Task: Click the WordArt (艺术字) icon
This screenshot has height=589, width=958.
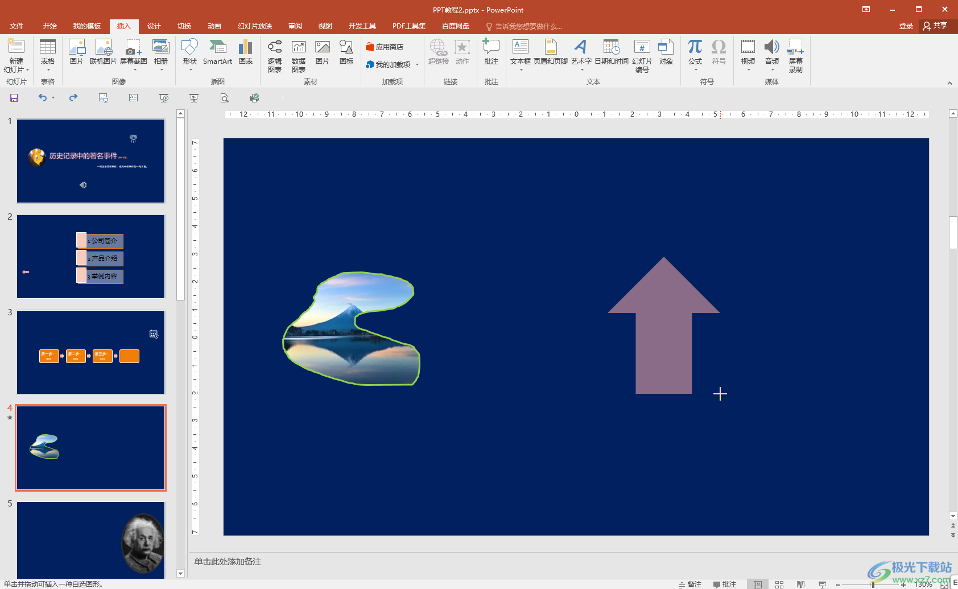Action: click(x=581, y=47)
